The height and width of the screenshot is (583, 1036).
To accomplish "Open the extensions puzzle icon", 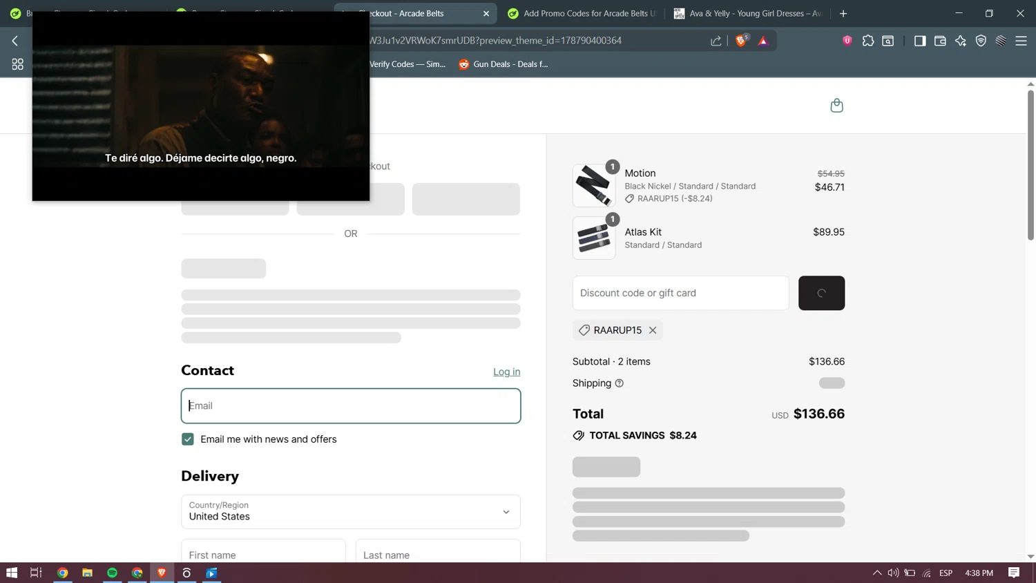I will click(868, 41).
